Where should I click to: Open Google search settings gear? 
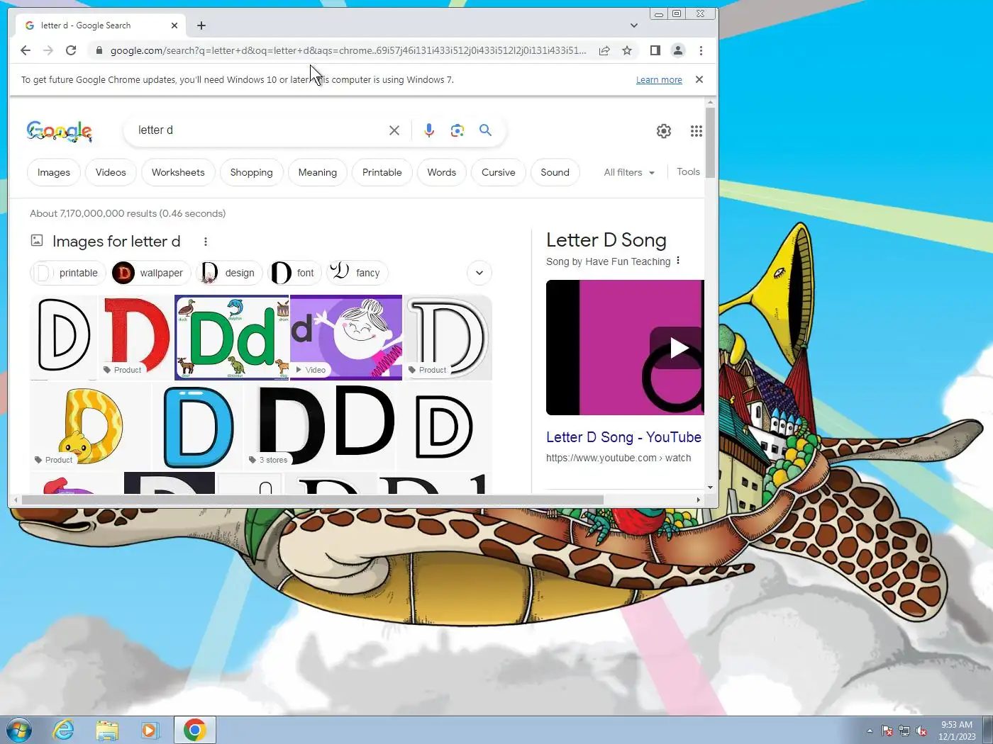point(664,131)
